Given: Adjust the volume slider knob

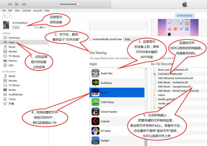Looking at the screenshot, I should click(78, 4).
